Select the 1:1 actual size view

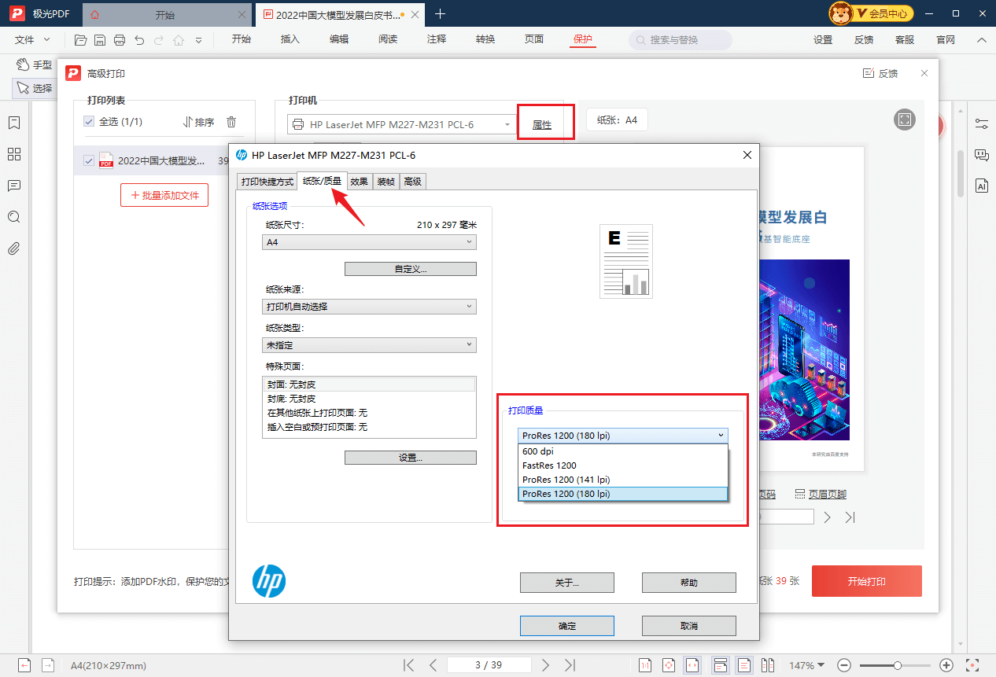click(645, 664)
